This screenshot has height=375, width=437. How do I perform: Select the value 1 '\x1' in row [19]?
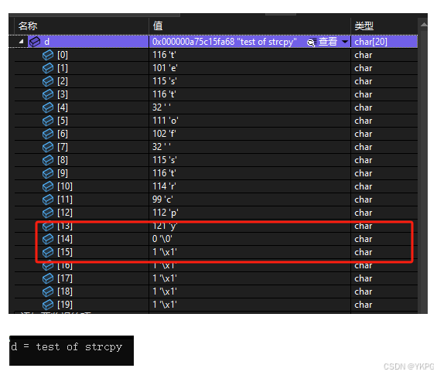coord(165,305)
